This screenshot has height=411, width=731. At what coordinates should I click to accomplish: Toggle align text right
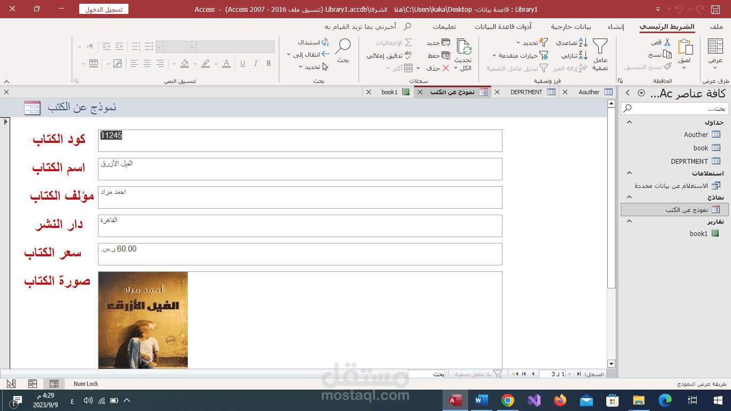click(x=160, y=64)
